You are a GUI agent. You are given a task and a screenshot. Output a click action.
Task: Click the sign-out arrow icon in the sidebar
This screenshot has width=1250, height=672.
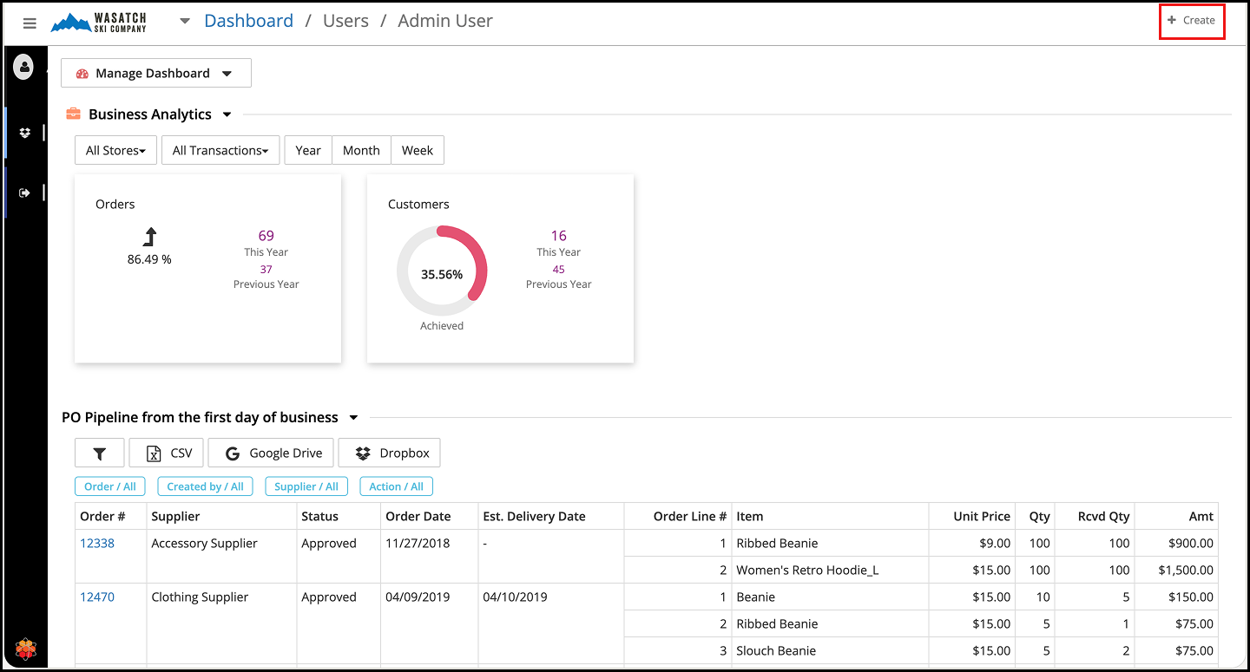tap(25, 192)
